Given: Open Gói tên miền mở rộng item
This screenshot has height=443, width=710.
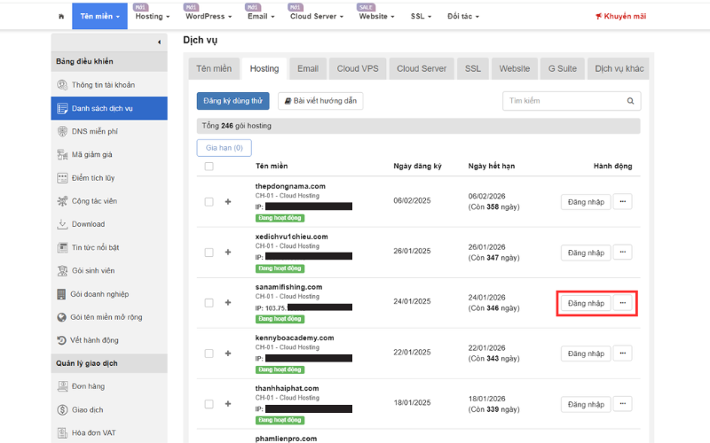Looking at the screenshot, I should pyautogui.click(x=109, y=317).
